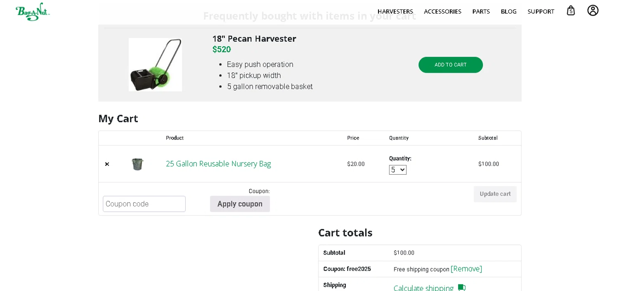This screenshot has height=291, width=619.
Task: Click the $100.00 row subtotal in cart table
Action: (489, 164)
